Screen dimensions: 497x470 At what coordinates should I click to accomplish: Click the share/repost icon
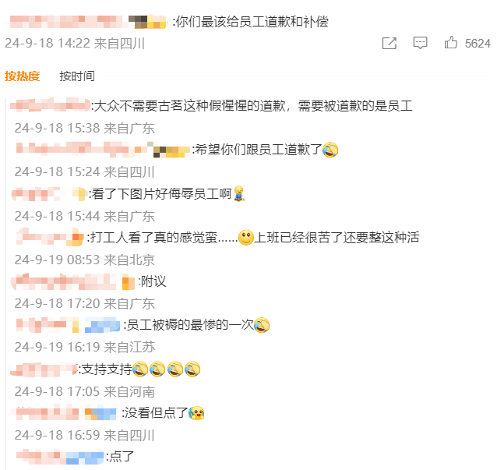(389, 43)
